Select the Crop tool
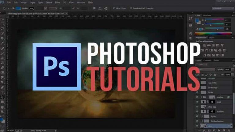The height and width of the screenshot is (132, 235). point(2,38)
